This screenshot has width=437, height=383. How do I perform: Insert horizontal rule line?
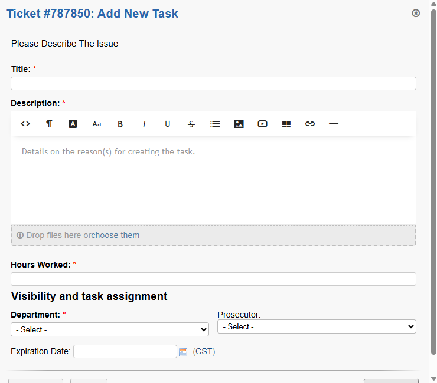(x=334, y=124)
